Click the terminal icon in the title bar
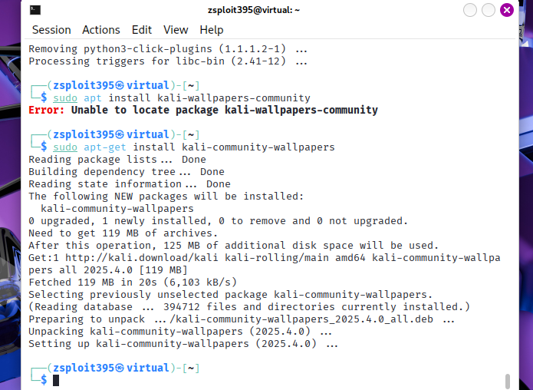This screenshot has width=533, height=390. tap(35, 10)
